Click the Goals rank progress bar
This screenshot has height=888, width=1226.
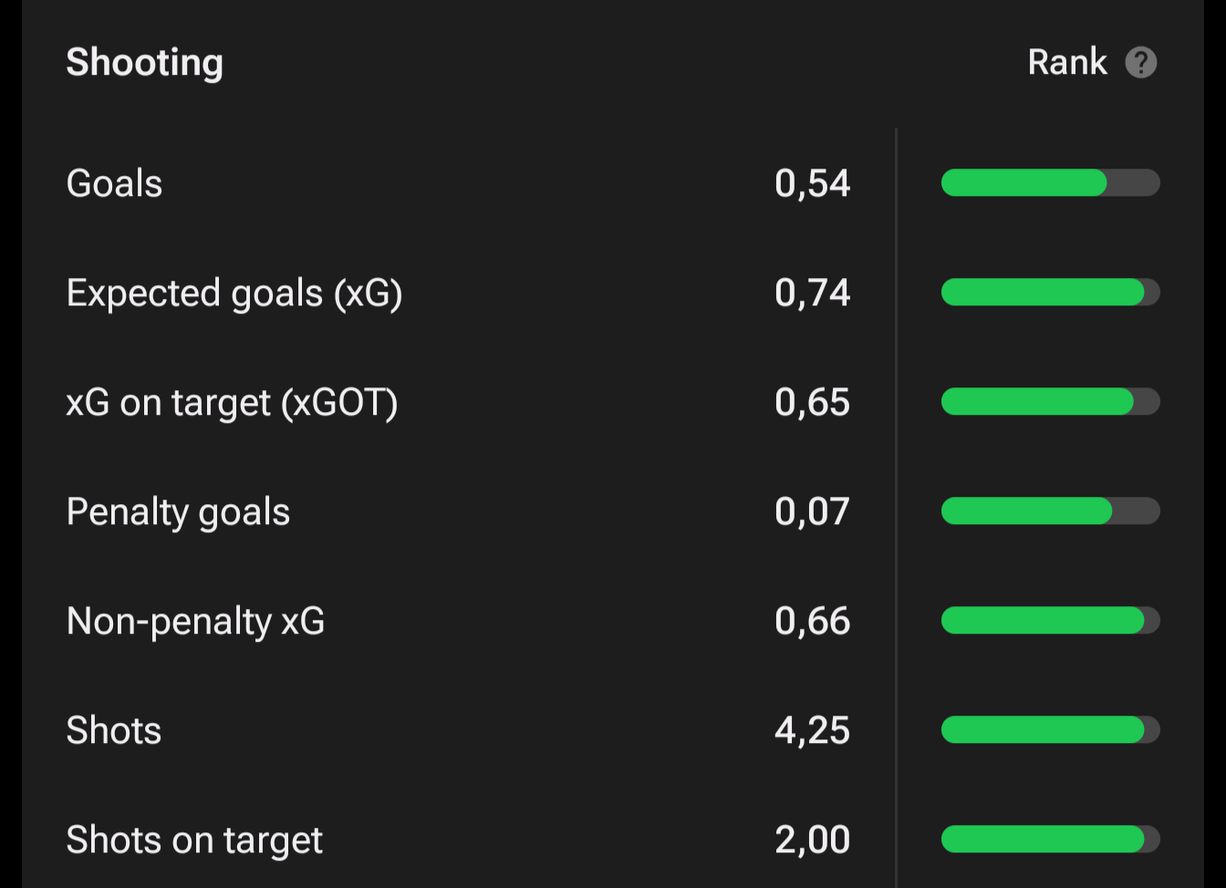1050,183
